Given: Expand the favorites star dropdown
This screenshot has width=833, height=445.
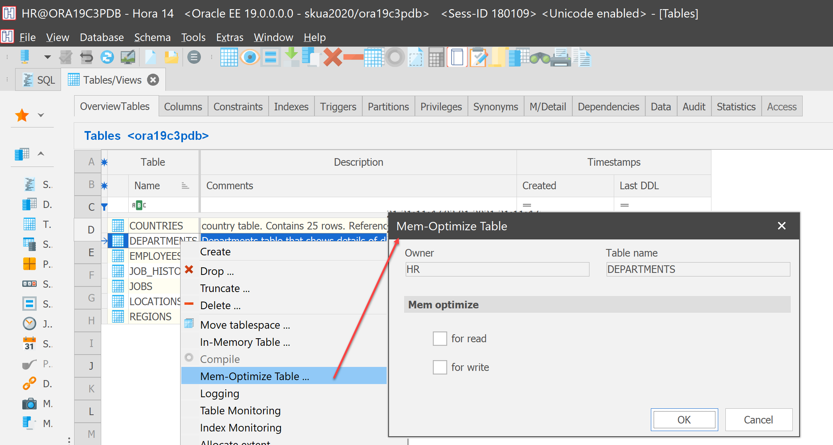Looking at the screenshot, I should [x=40, y=115].
